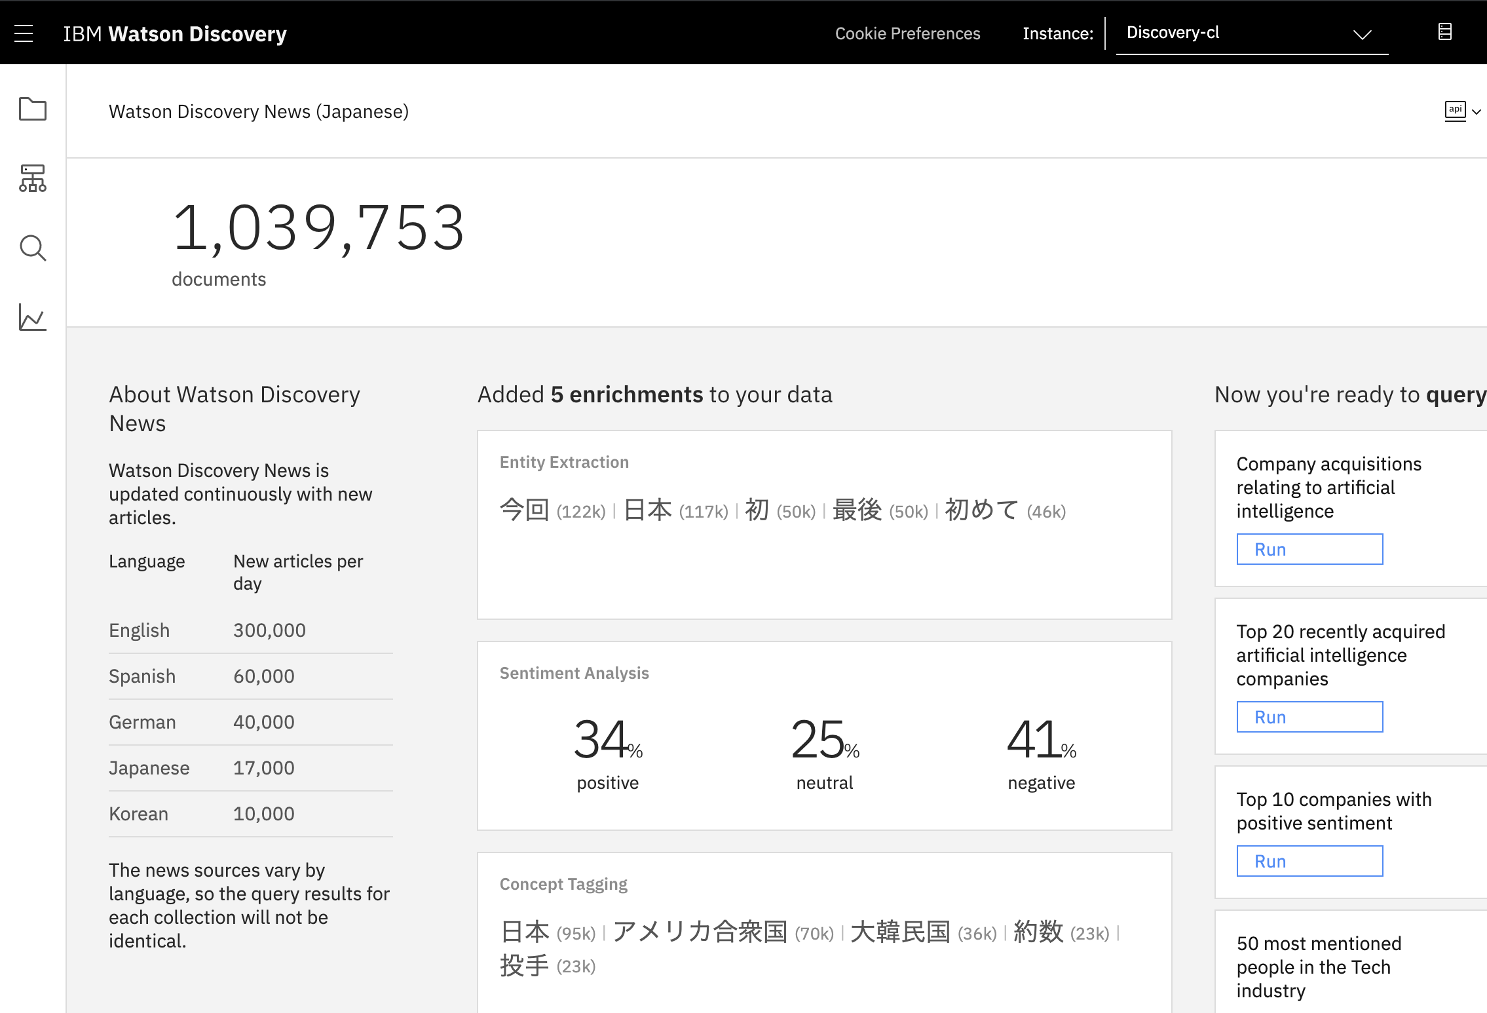Click Watson Discovery News (Japanese) collection title
This screenshot has height=1013, width=1487.
click(259, 112)
